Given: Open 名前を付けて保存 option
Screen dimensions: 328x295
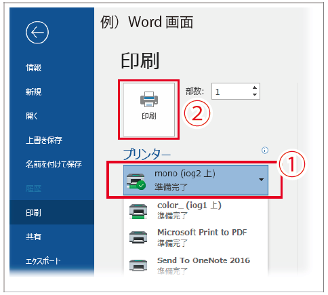Looking at the screenshot, I should [54, 164].
